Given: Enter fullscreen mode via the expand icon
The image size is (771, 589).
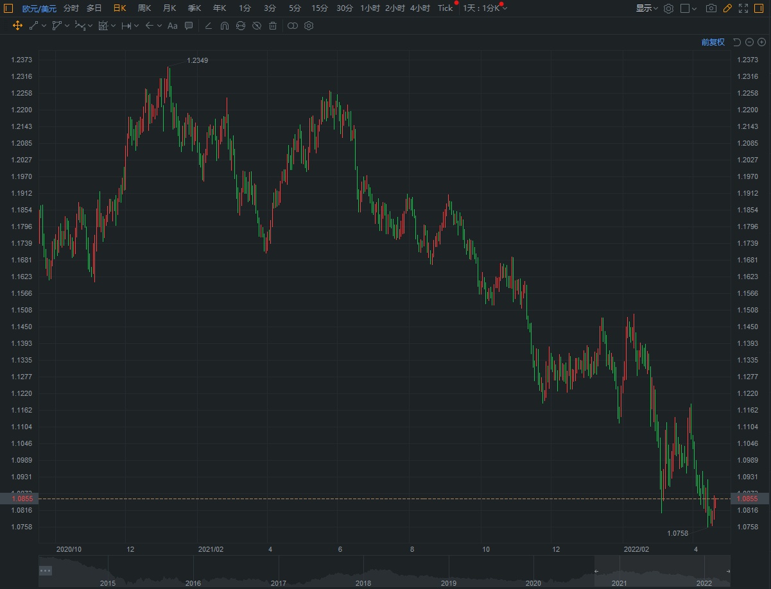Looking at the screenshot, I should (x=743, y=8).
